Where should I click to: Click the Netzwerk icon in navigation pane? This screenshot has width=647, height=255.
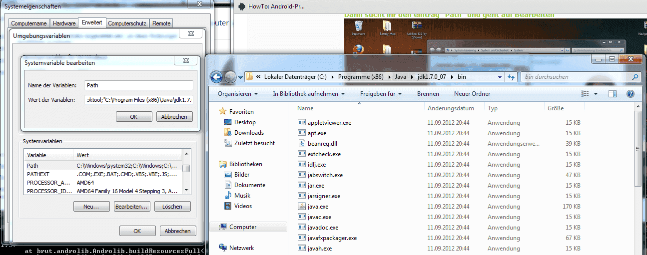tap(223, 248)
